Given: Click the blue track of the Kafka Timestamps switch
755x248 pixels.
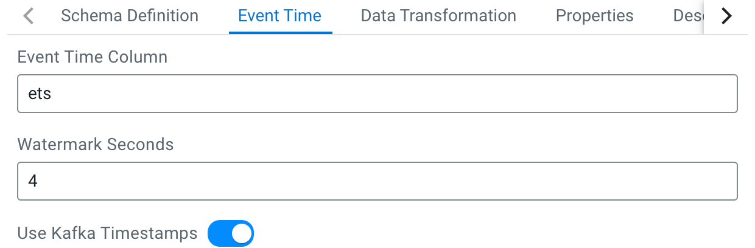Looking at the screenshot, I should 217,233.
